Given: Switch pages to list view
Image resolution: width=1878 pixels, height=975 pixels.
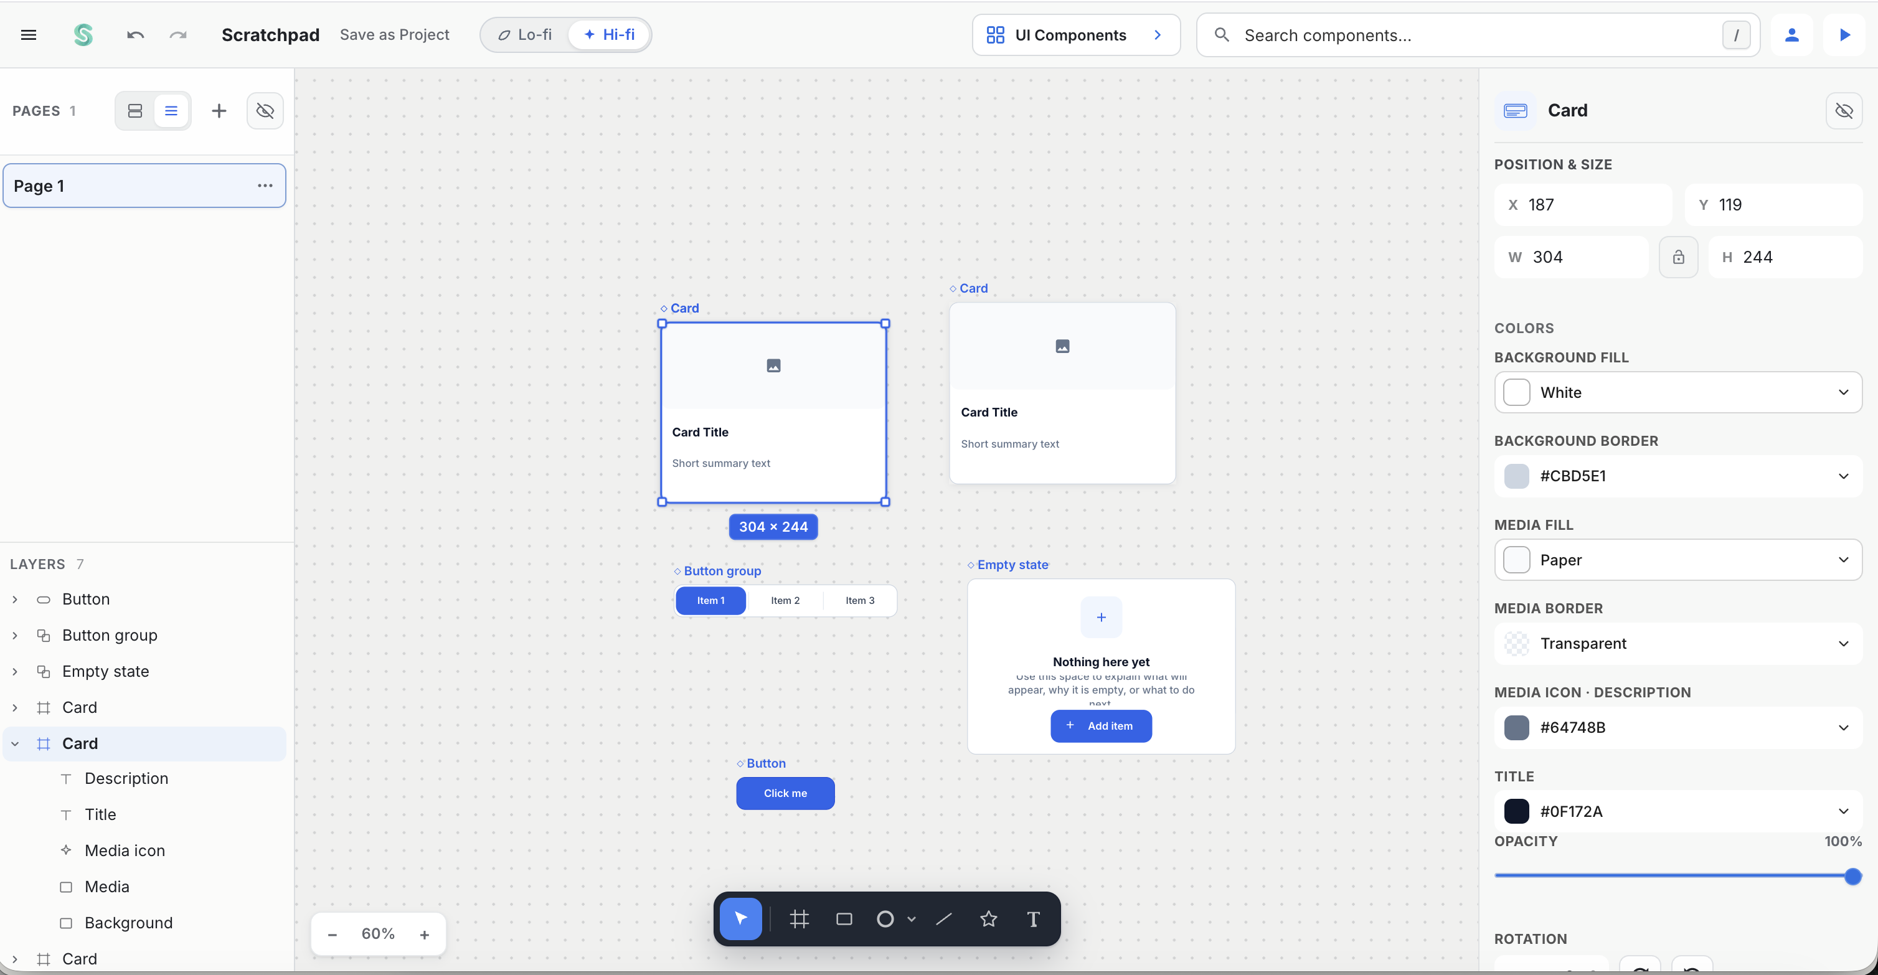Looking at the screenshot, I should [x=171, y=111].
